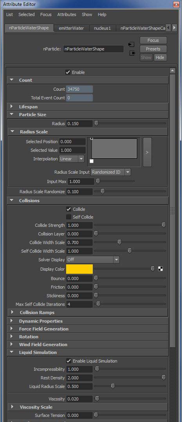Select the white ramp point square
The image size is (182, 422).
pyautogui.click(x=92, y=161)
